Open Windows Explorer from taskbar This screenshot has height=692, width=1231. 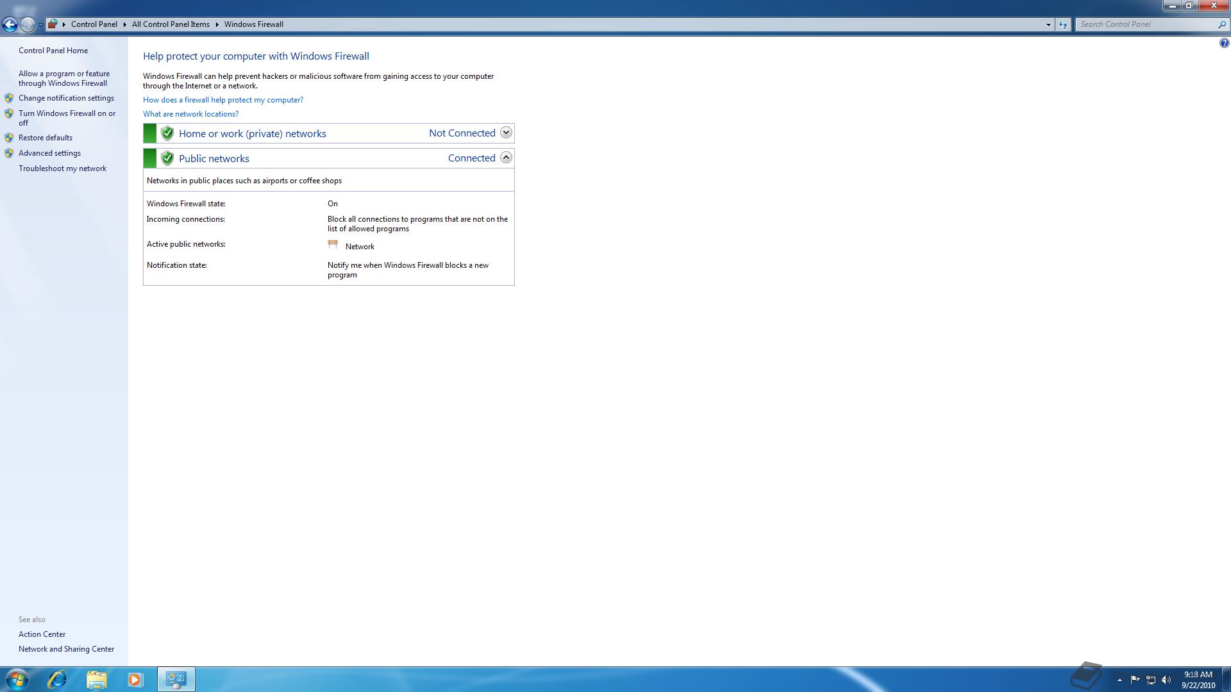click(96, 679)
